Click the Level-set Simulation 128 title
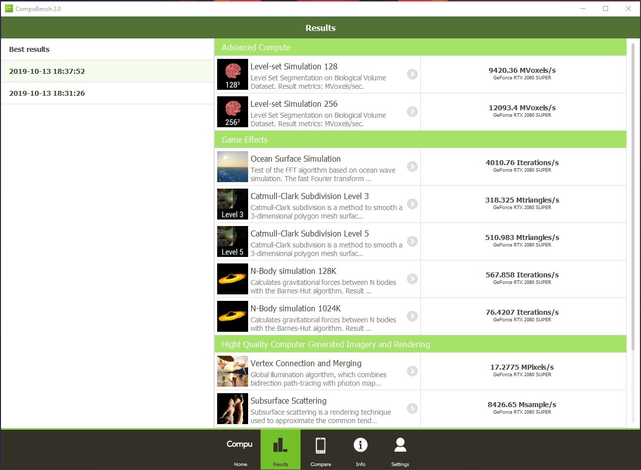Viewport: 641px width, 470px height. coord(294,66)
